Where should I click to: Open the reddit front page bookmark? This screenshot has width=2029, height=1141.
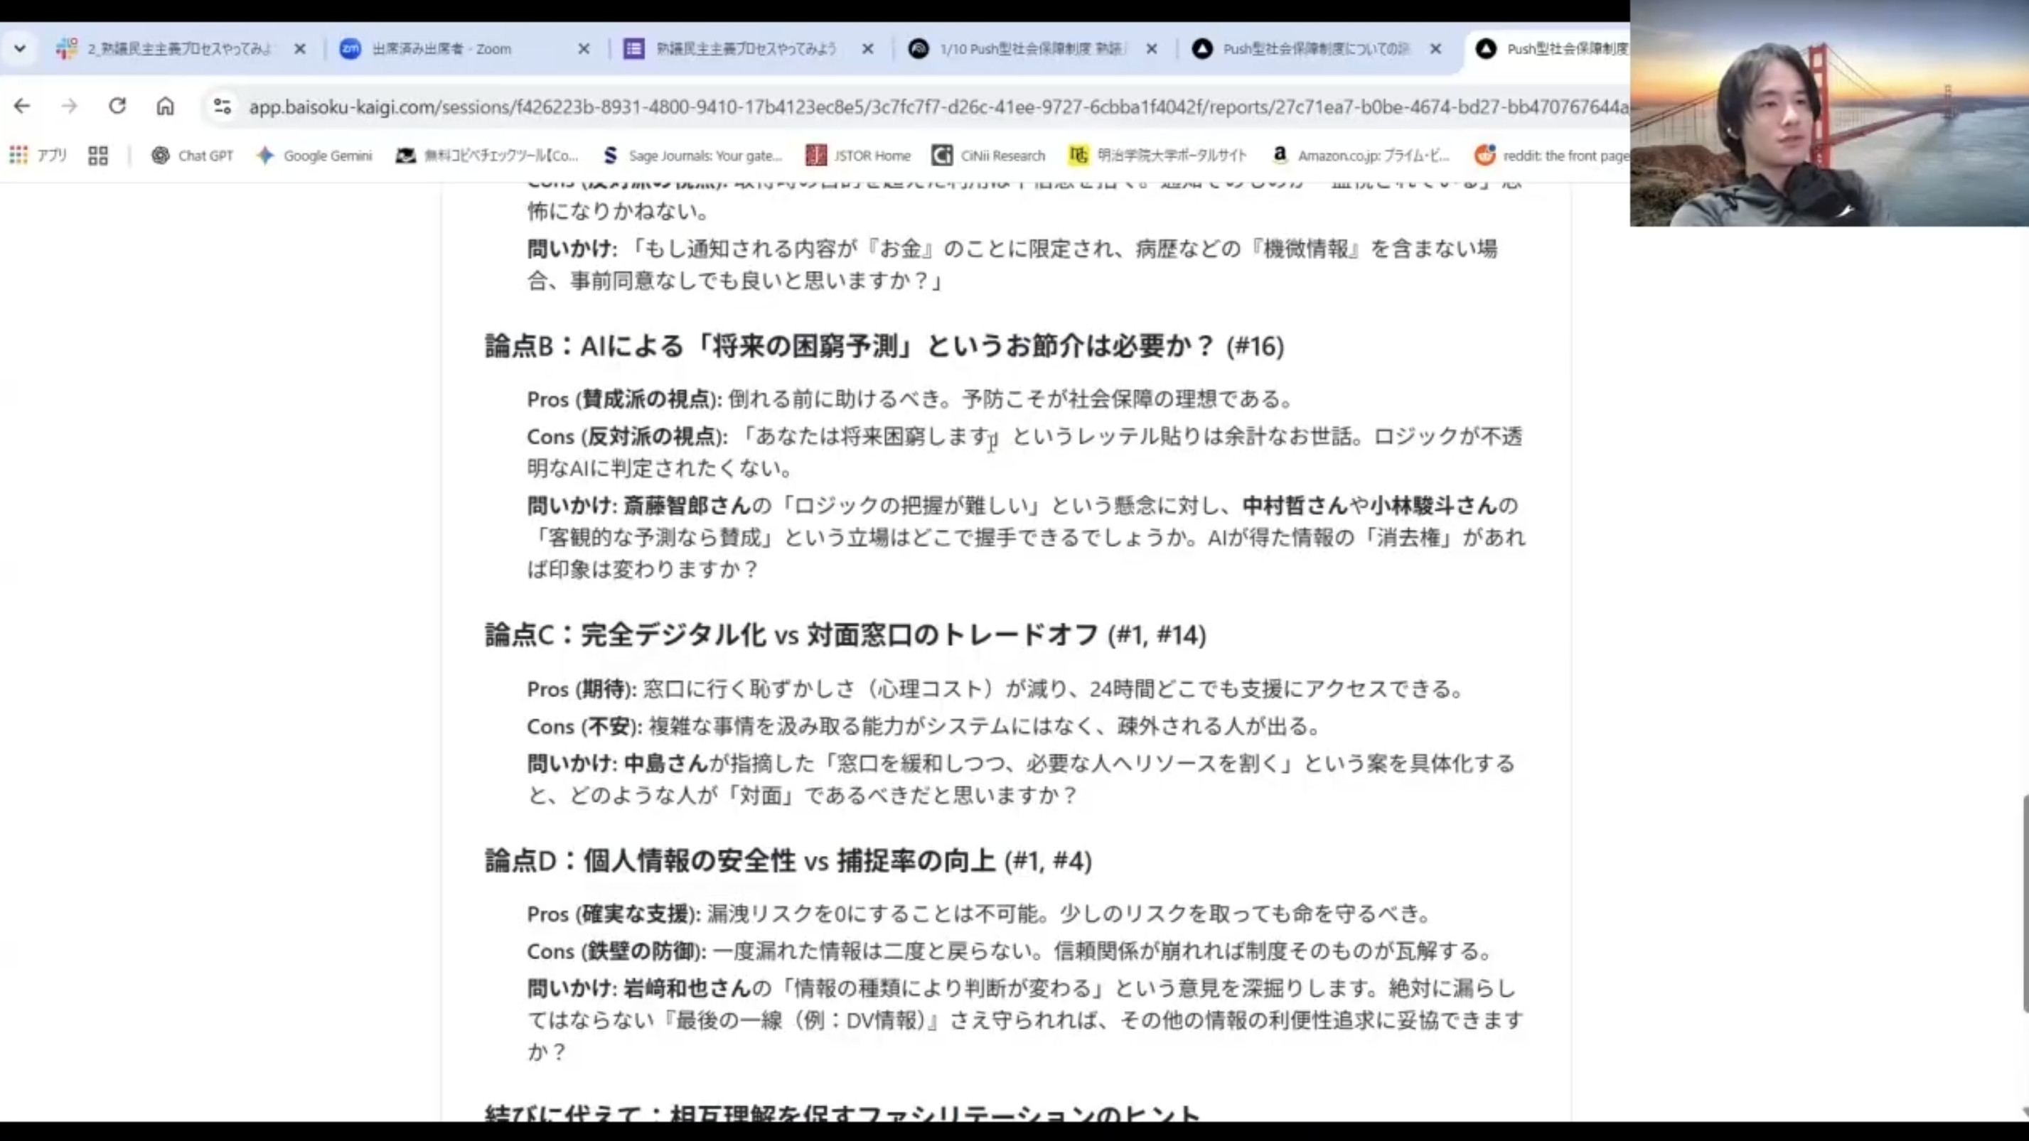[1552, 156]
